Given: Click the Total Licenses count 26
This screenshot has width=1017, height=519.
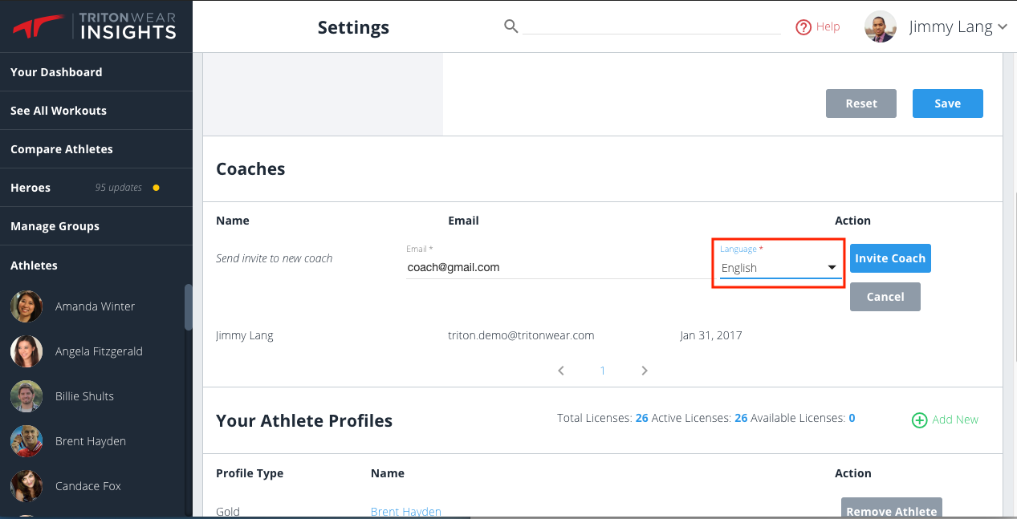Looking at the screenshot, I should (641, 418).
